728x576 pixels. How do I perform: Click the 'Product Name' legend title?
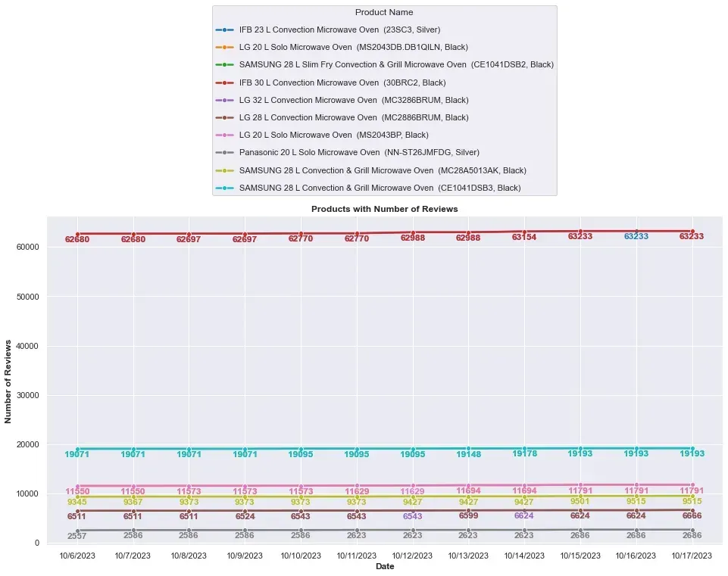[x=384, y=13]
